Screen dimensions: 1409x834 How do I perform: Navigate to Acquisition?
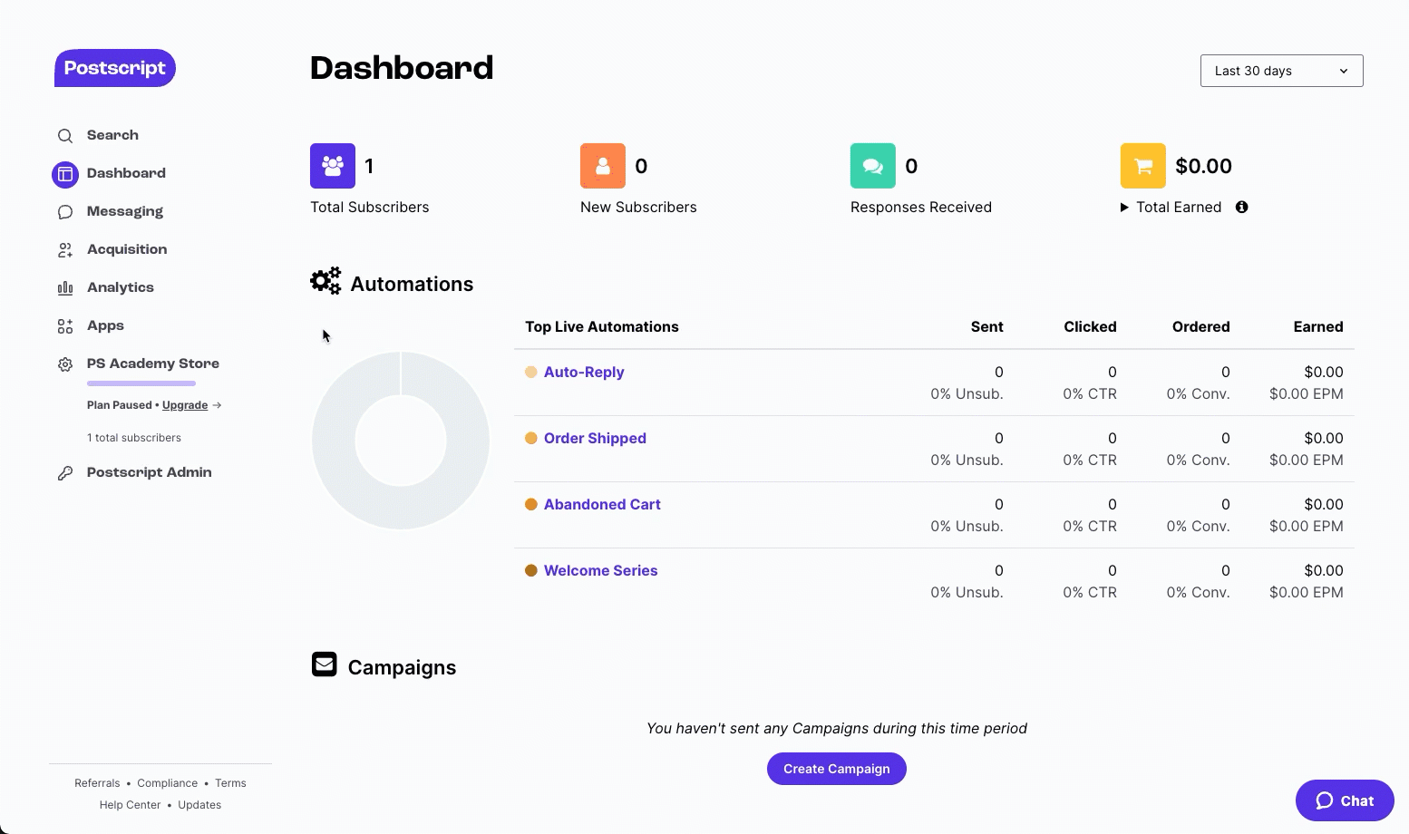click(127, 249)
